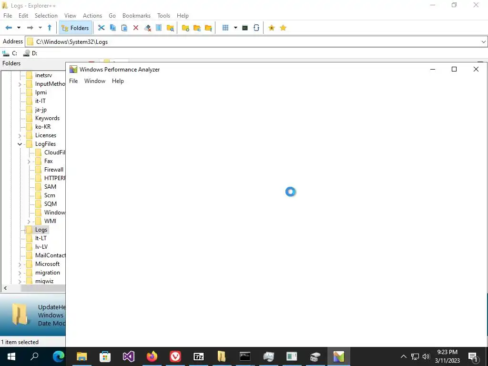This screenshot has height=366, width=488.
Task: Open the Explorer++ Edit menu
Action: pyautogui.click(x=23, y=16)
